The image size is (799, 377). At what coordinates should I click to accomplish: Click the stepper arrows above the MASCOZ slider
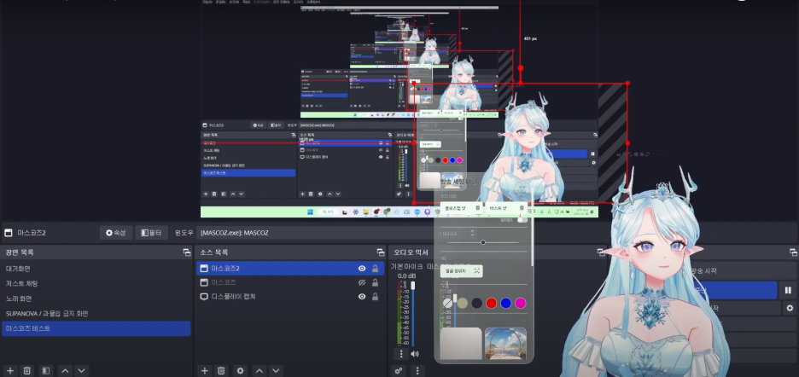pyautogui.click(x=472, y=233)
